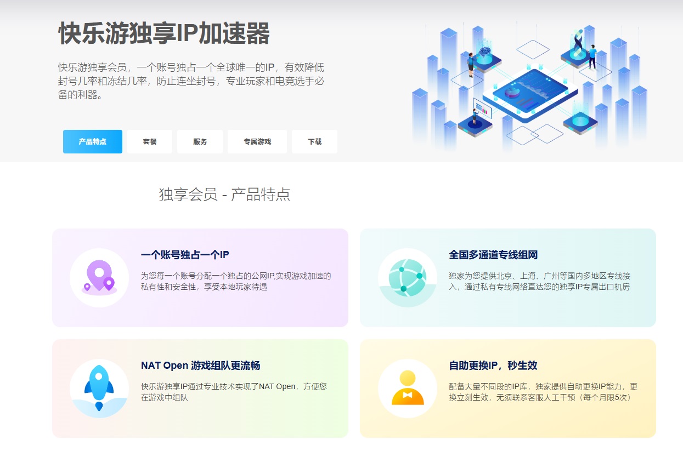Click the teal globe network icon
Viewport: 683px width, 451px height.
408,278
